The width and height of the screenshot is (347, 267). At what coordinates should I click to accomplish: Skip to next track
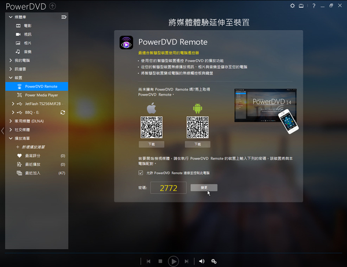186,261
